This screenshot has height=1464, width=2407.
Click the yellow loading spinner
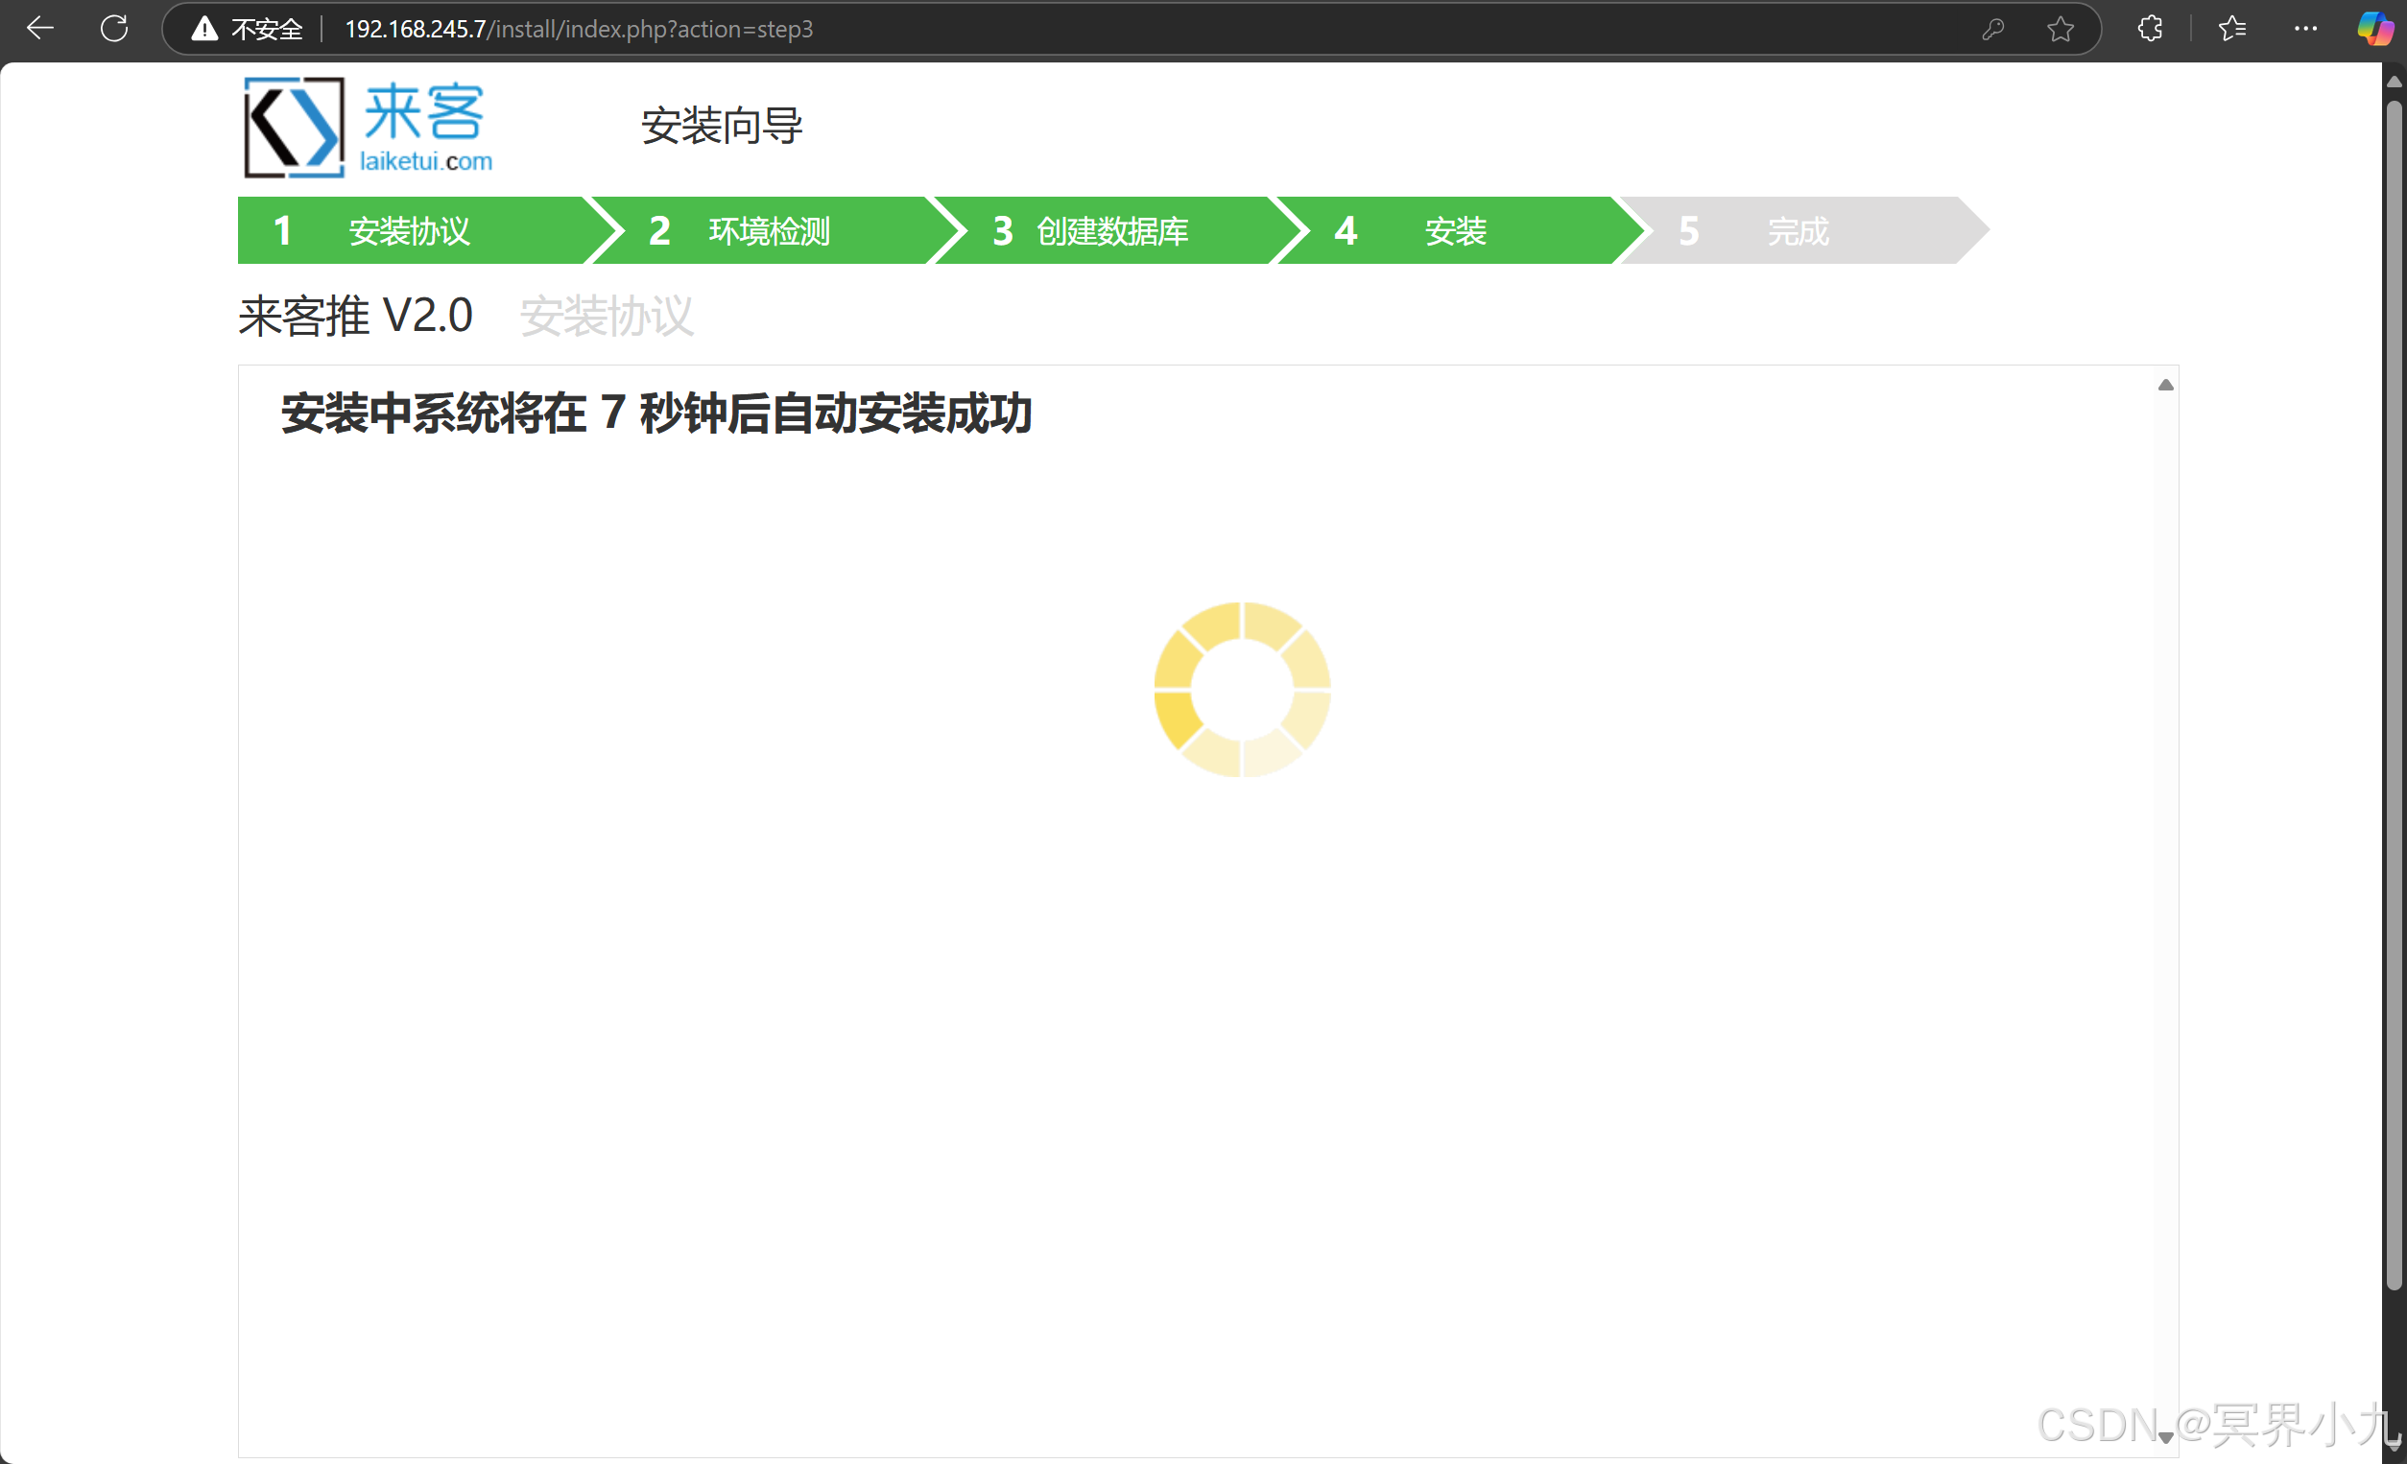tap(1242, 690)
